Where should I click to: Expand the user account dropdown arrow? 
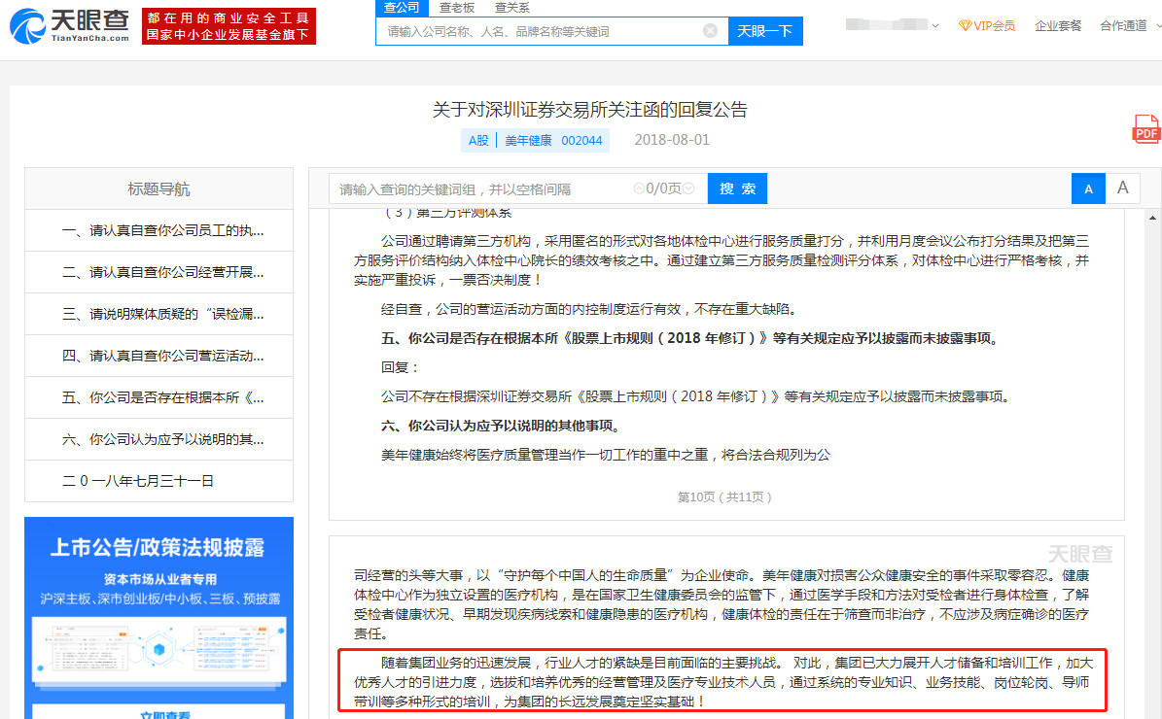(x=935, y=26)
